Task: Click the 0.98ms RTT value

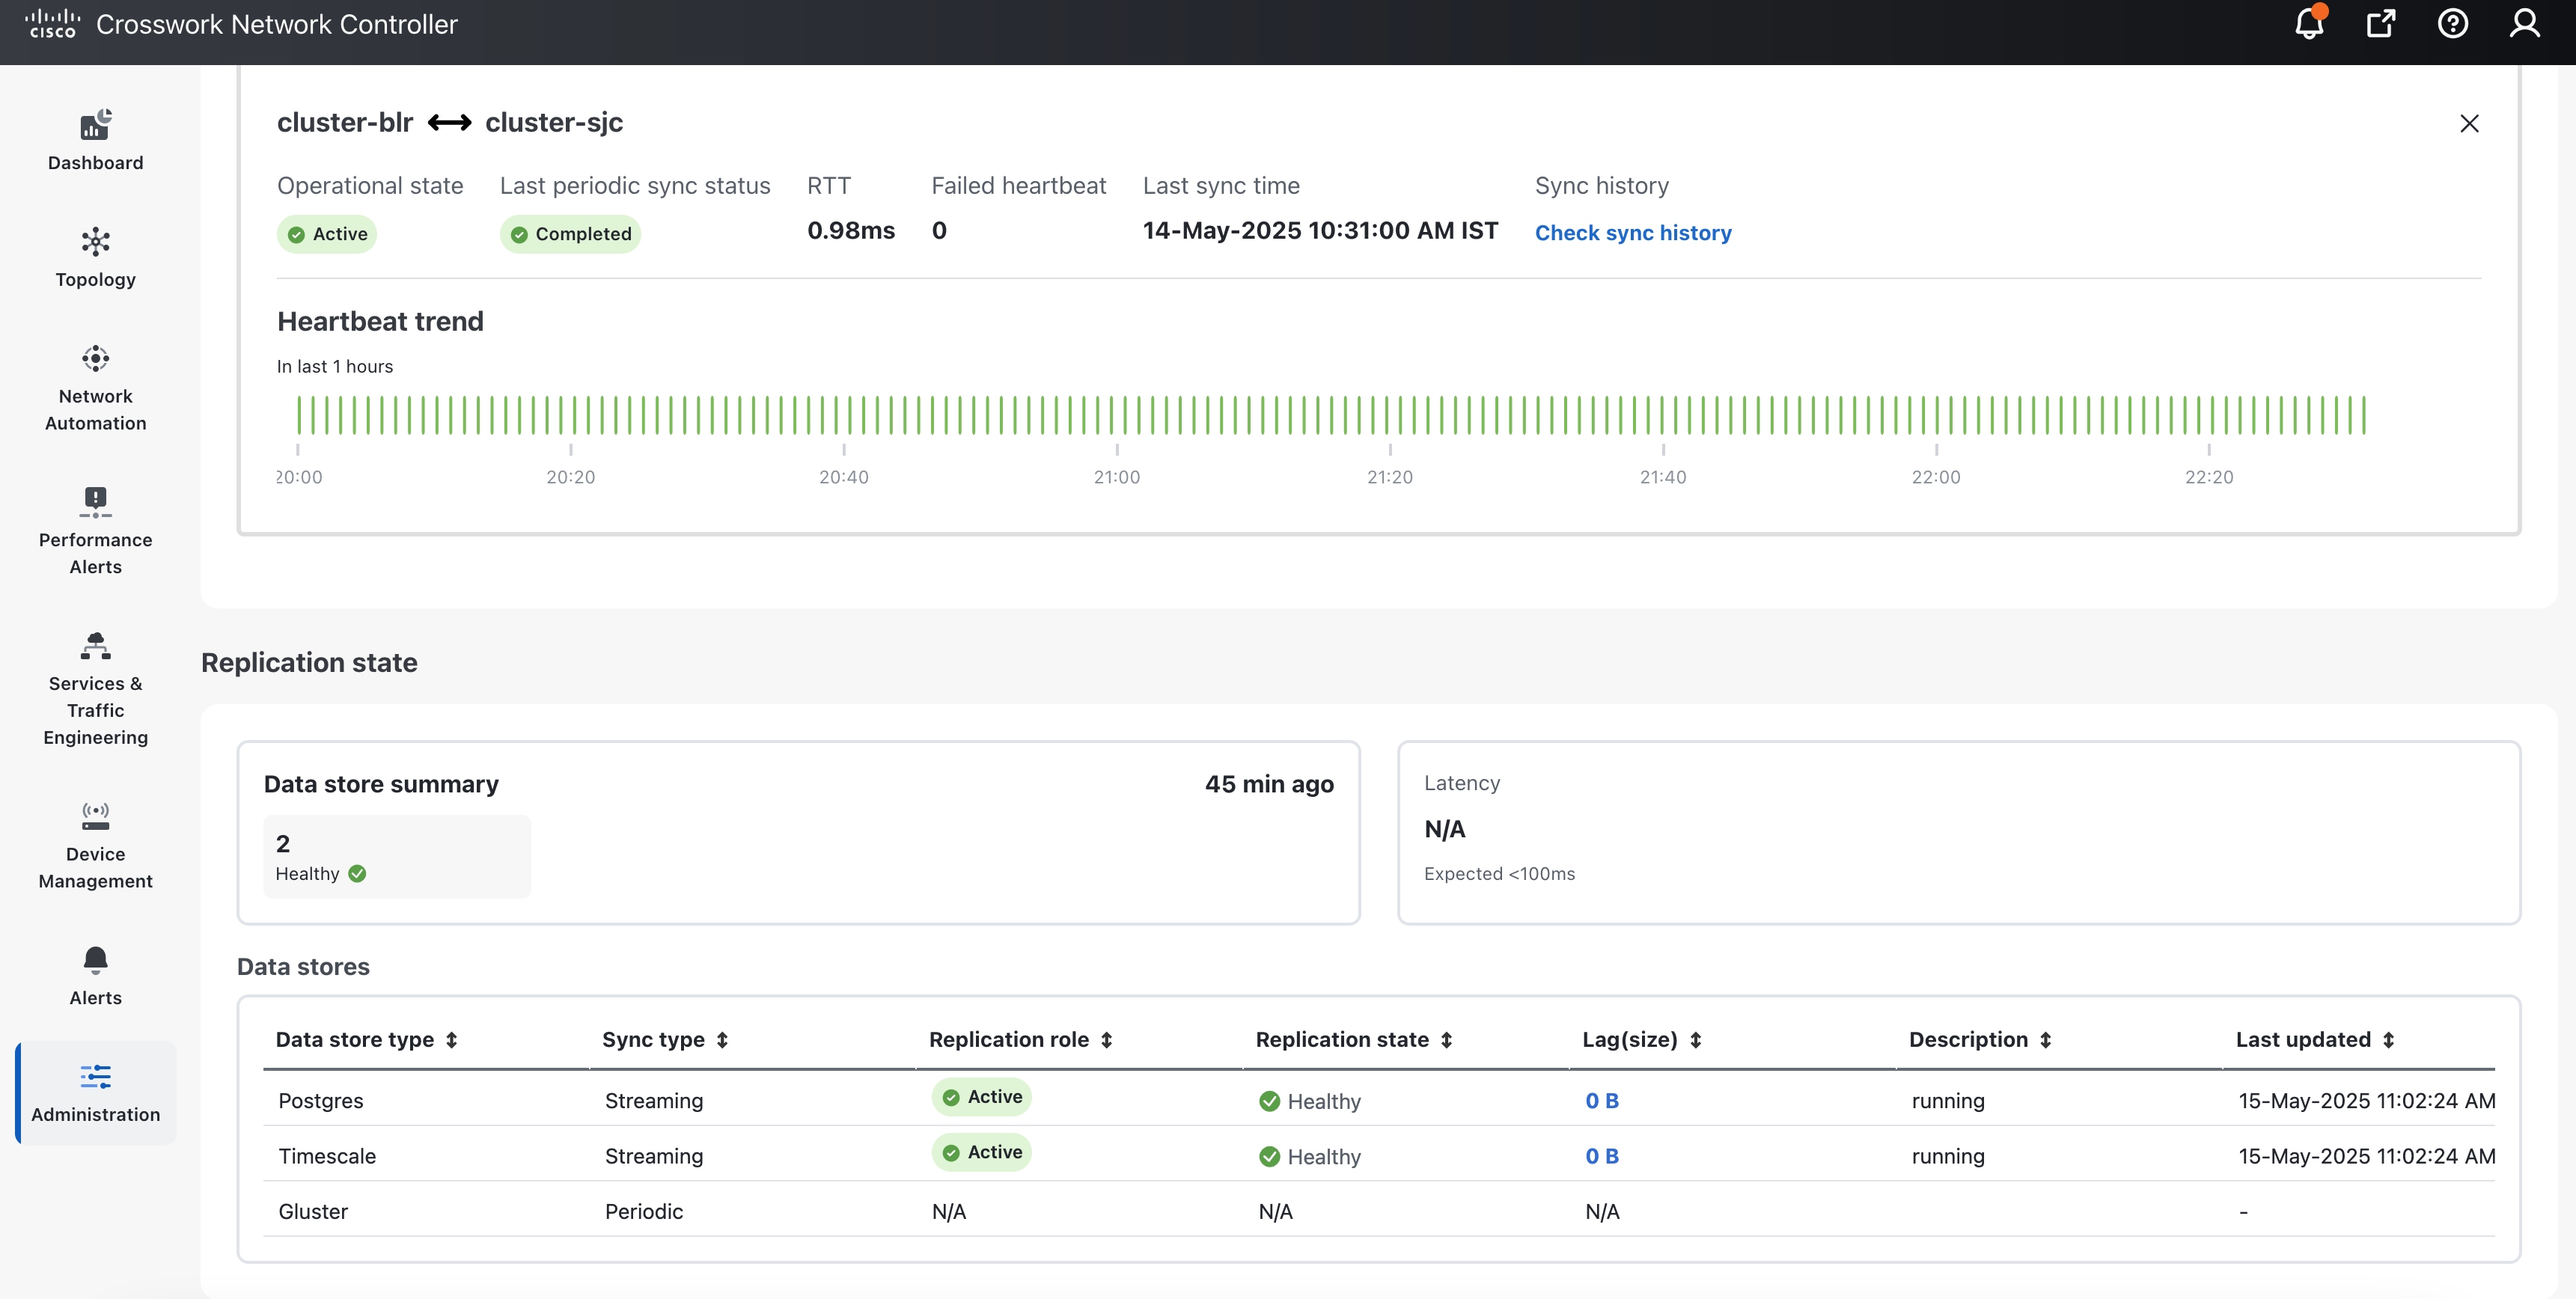Action: pos(851,231)
